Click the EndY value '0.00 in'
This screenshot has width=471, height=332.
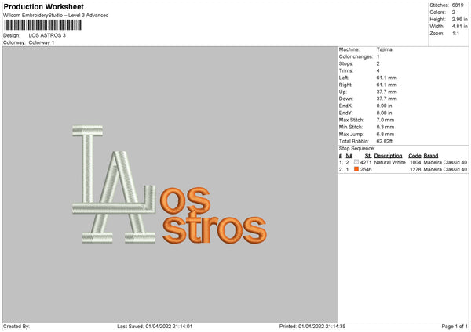(384, 113)
